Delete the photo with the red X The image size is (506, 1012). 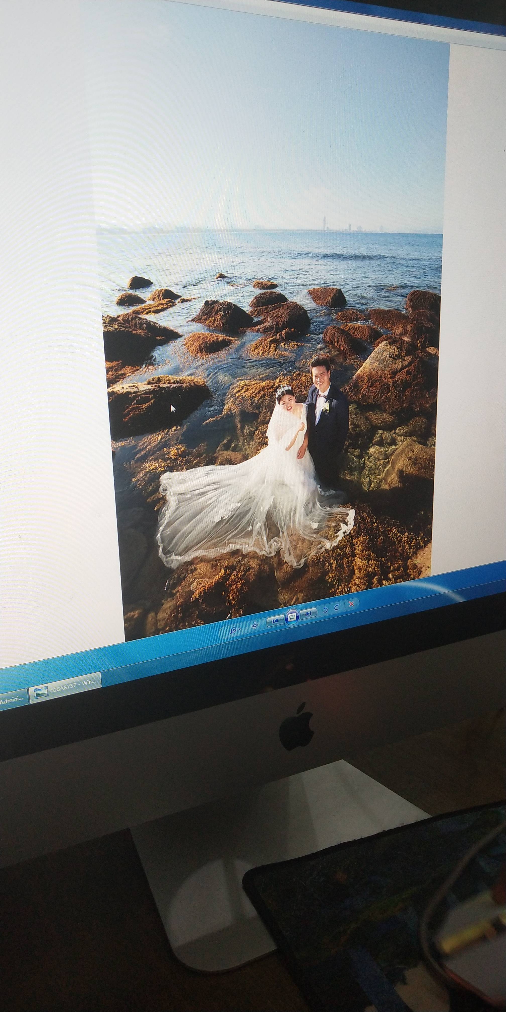352,604
